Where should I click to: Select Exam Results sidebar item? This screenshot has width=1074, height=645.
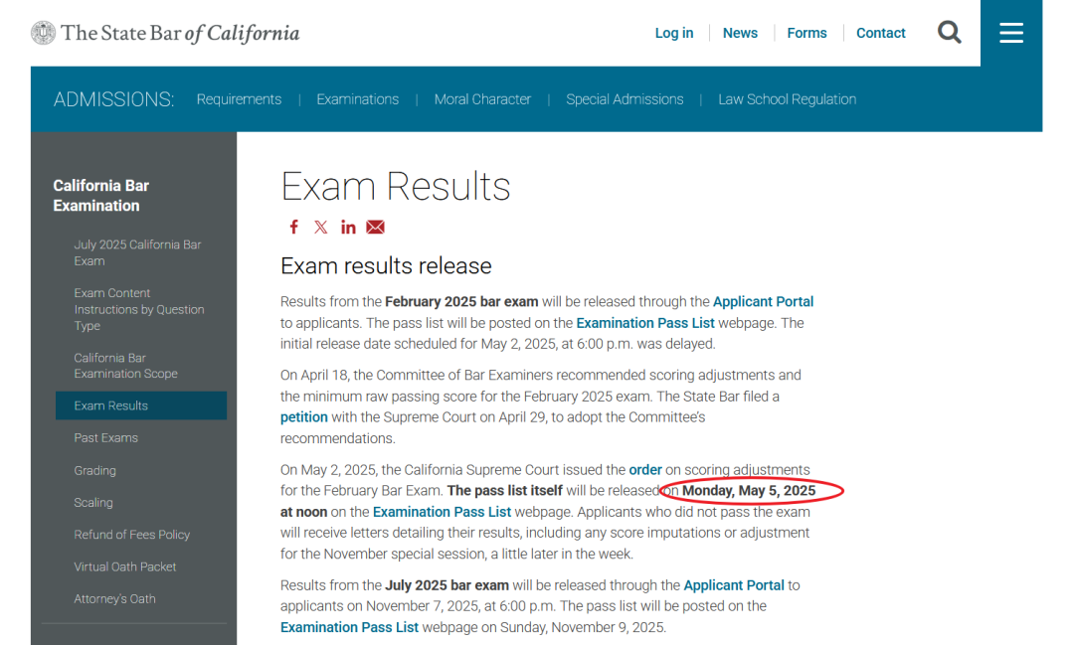coord(141,405)
